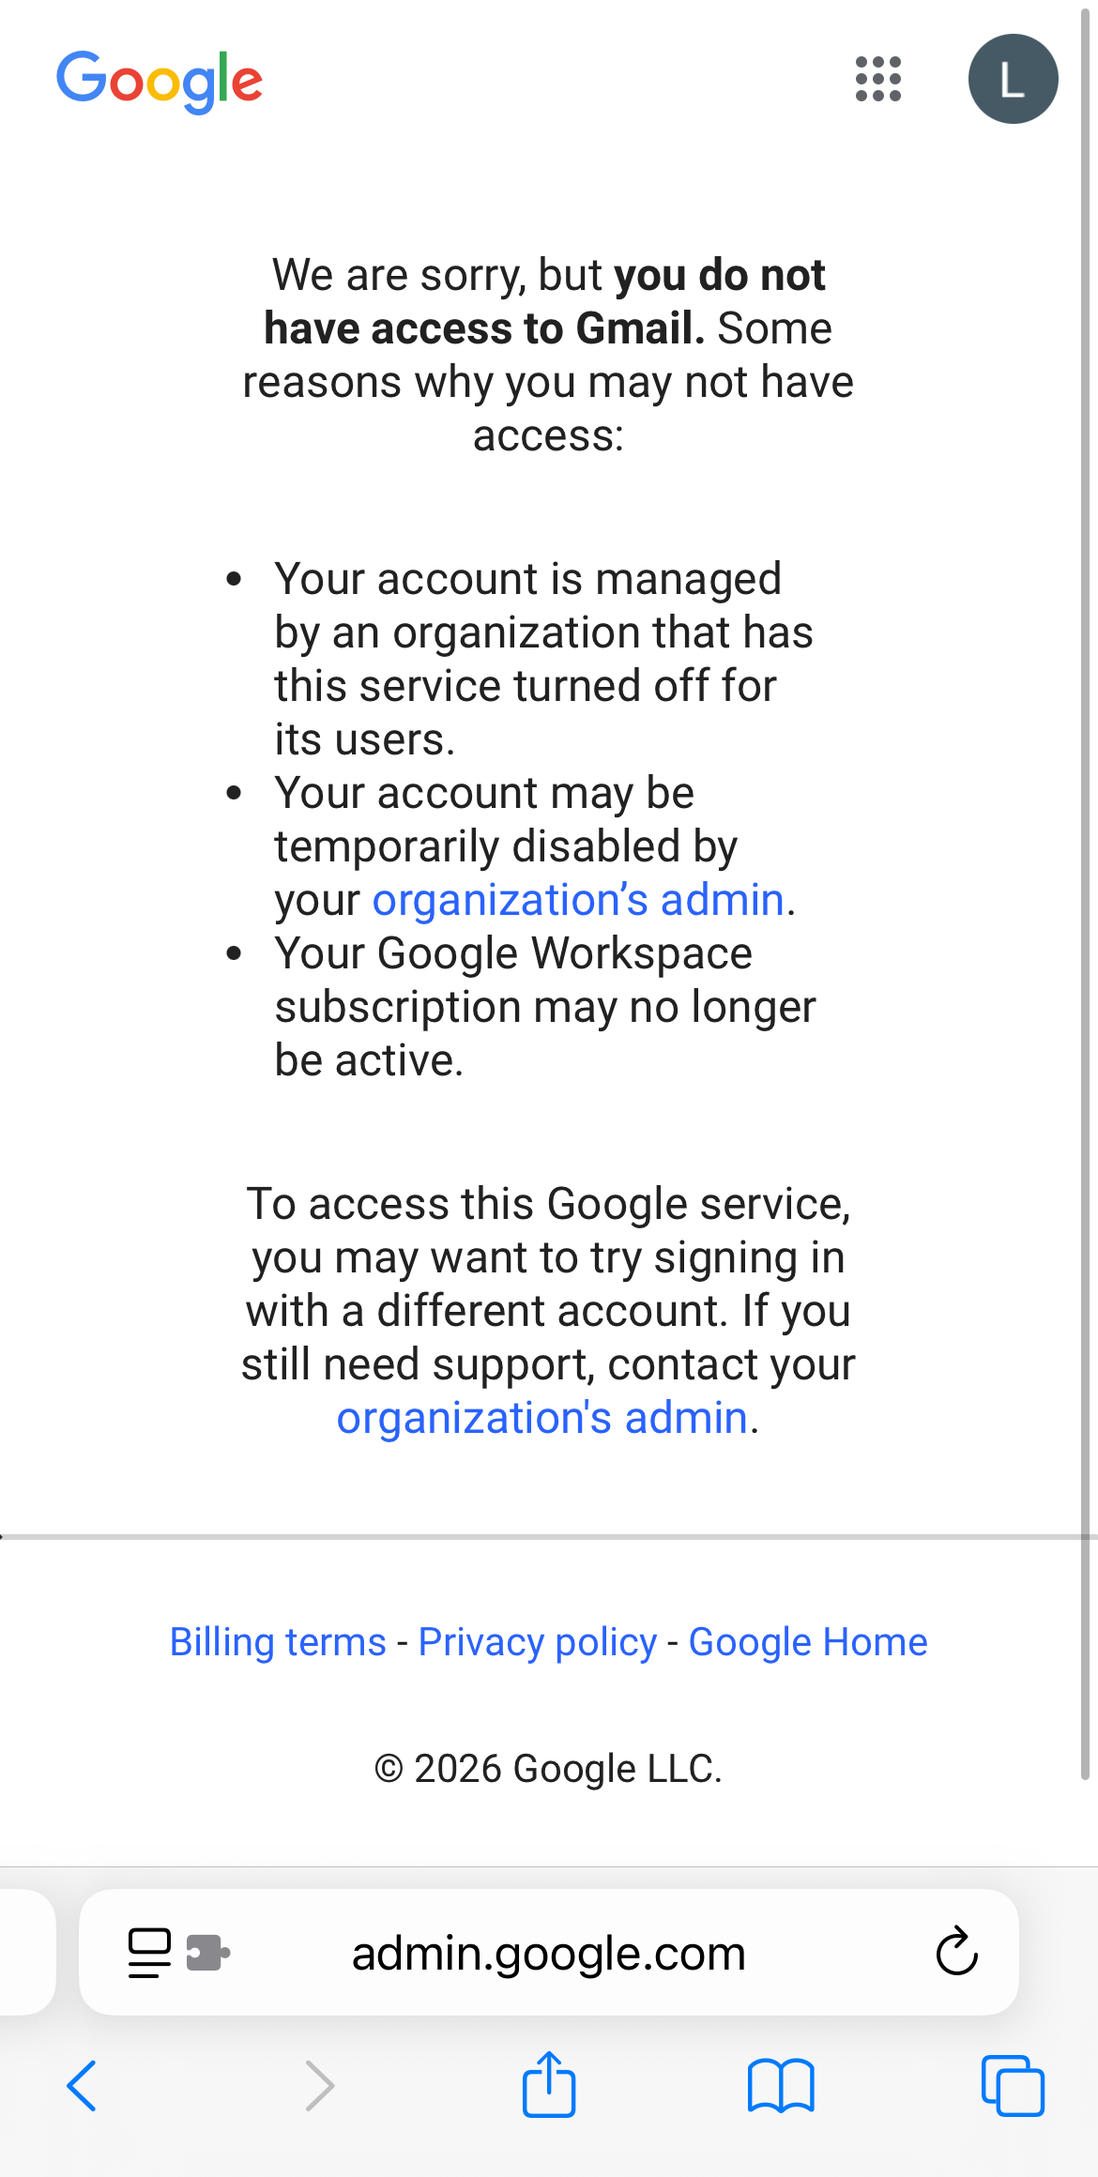
Task: Switch to the adjacent tab card at left
Action: tap(26, 1952)
